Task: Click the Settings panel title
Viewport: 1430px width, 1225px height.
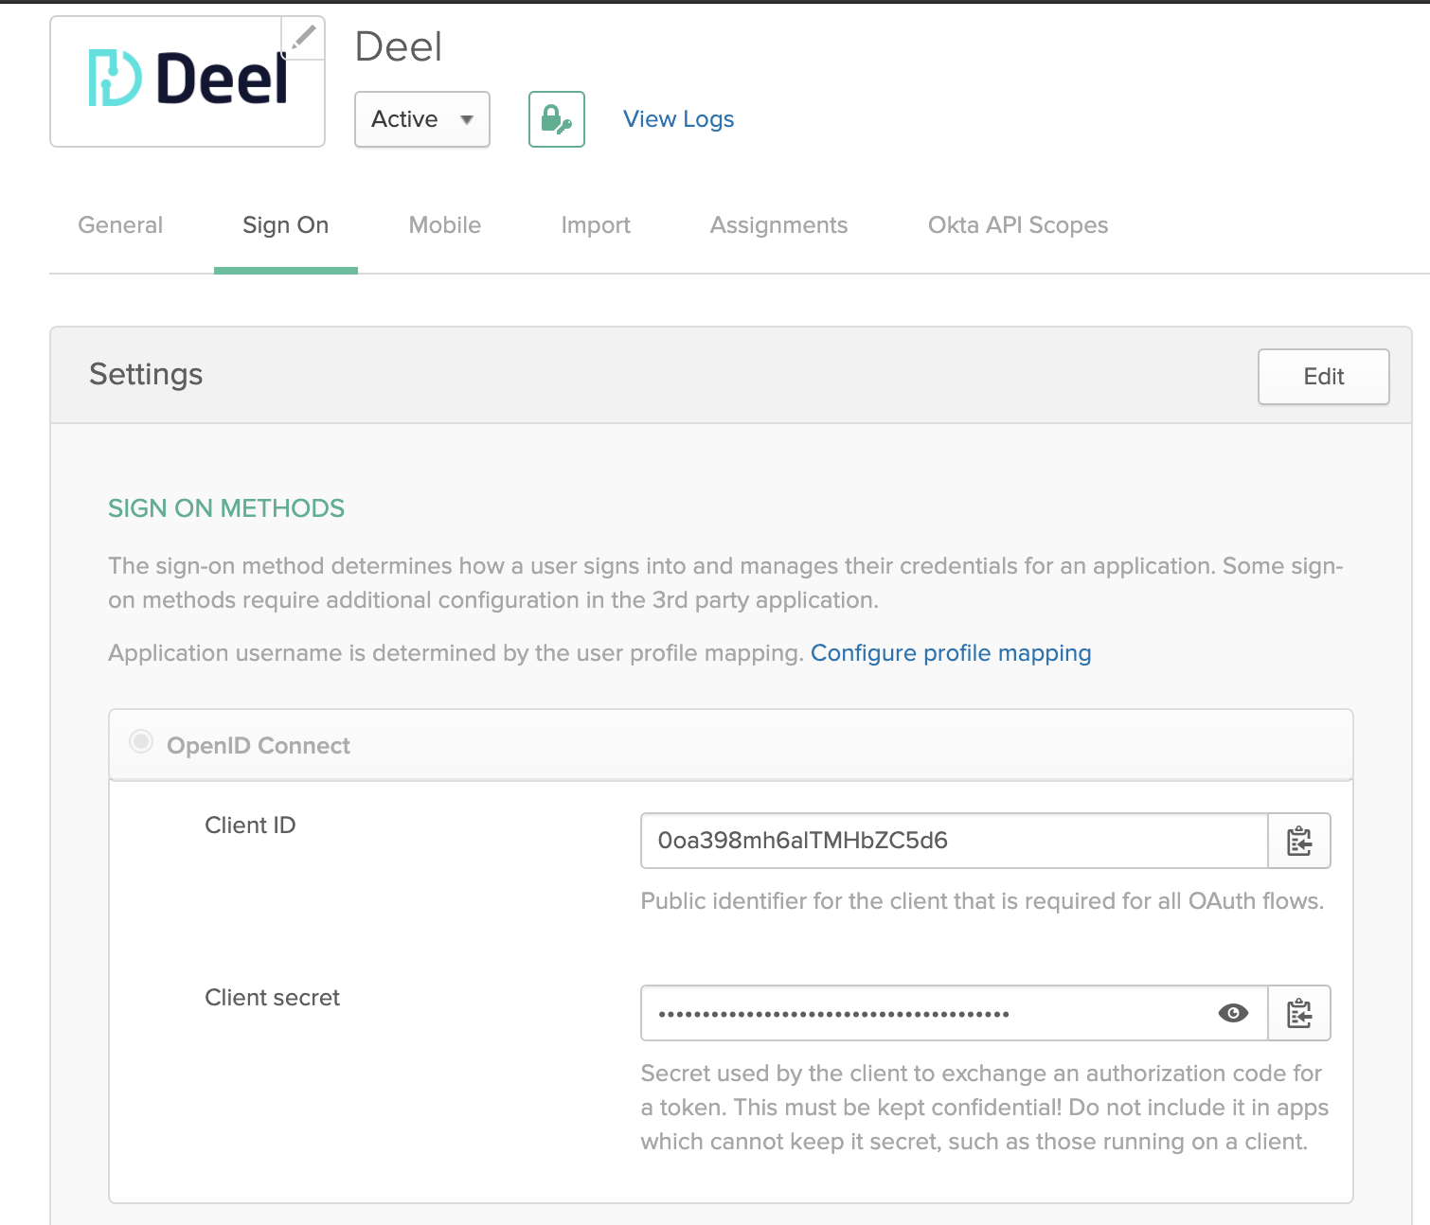Action: pyautogui.click(x=146, y=374)
